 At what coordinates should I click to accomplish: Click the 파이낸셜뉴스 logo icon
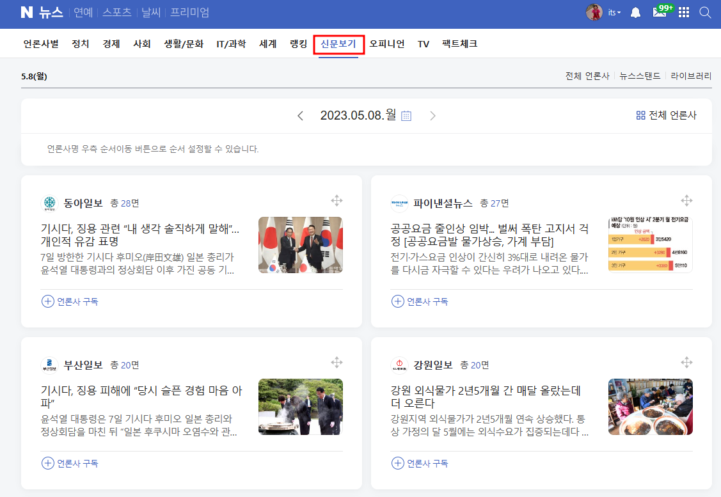399,203
